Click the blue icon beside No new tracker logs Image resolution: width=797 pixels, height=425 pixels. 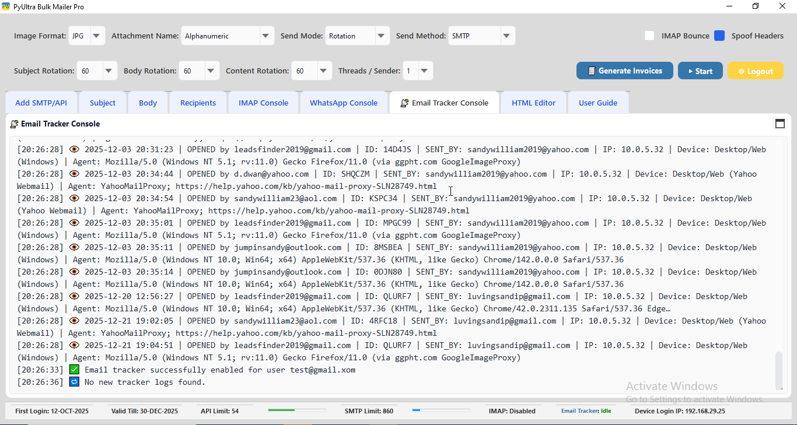(x=74, y=381)
